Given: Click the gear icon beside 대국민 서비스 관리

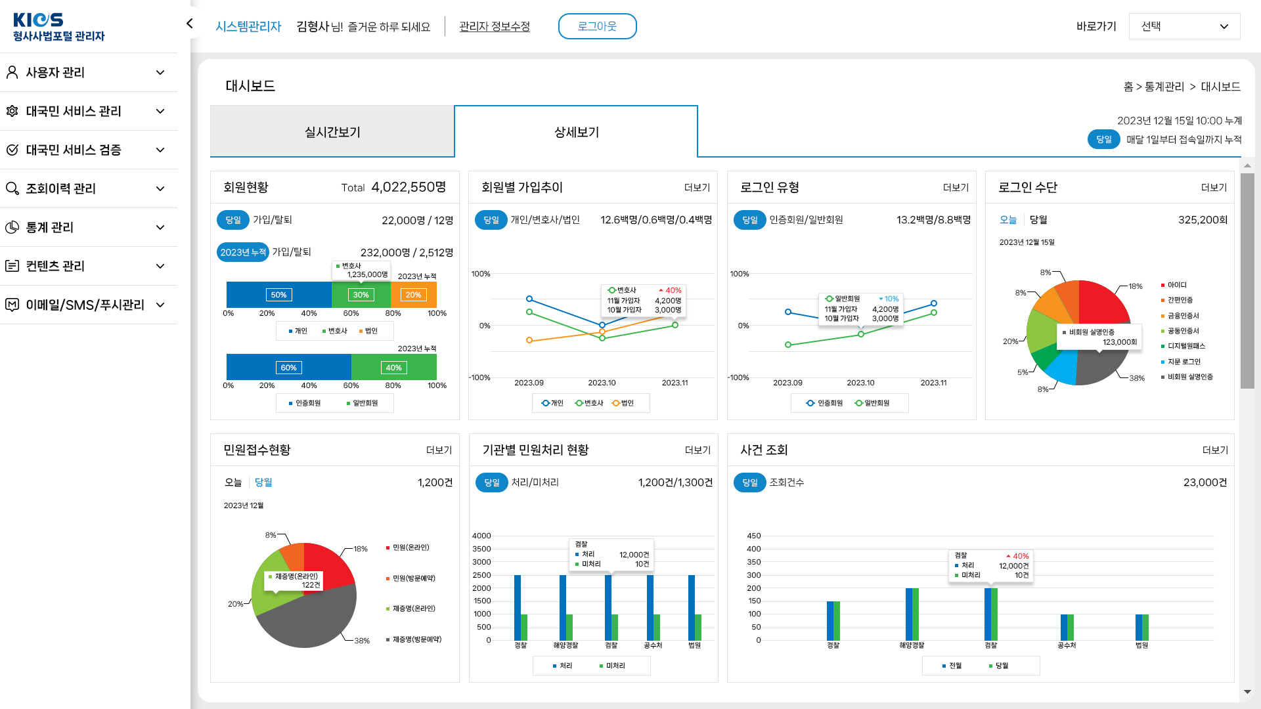Looking at the screenshot, I should click(x=12, y=111).
